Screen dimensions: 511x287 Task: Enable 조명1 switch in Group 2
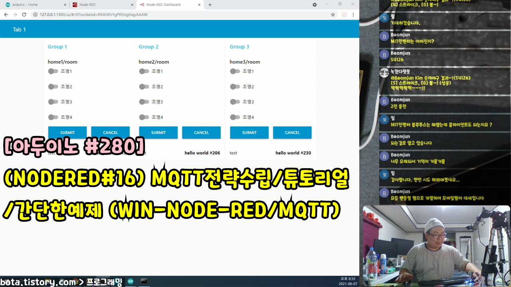point(144,71)
